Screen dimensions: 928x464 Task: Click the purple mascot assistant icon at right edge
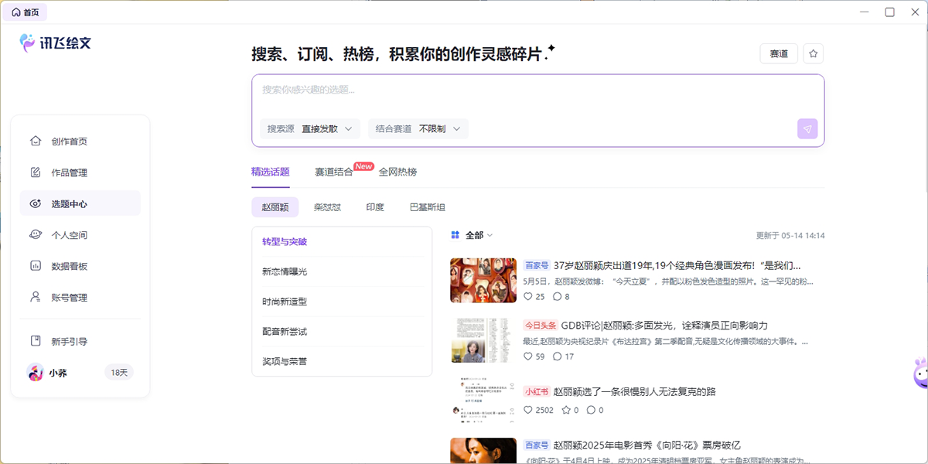(920, 374)
